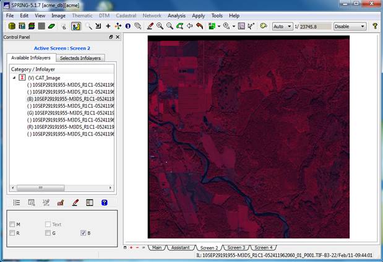Select the (B) 10SEP29191955 infolayer row
This screenshot has height=262, width=383.
point(71,99)
